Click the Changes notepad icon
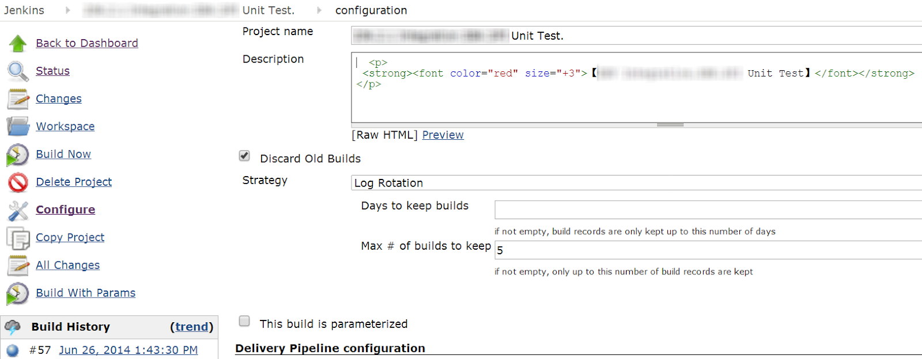 (18, 99)
